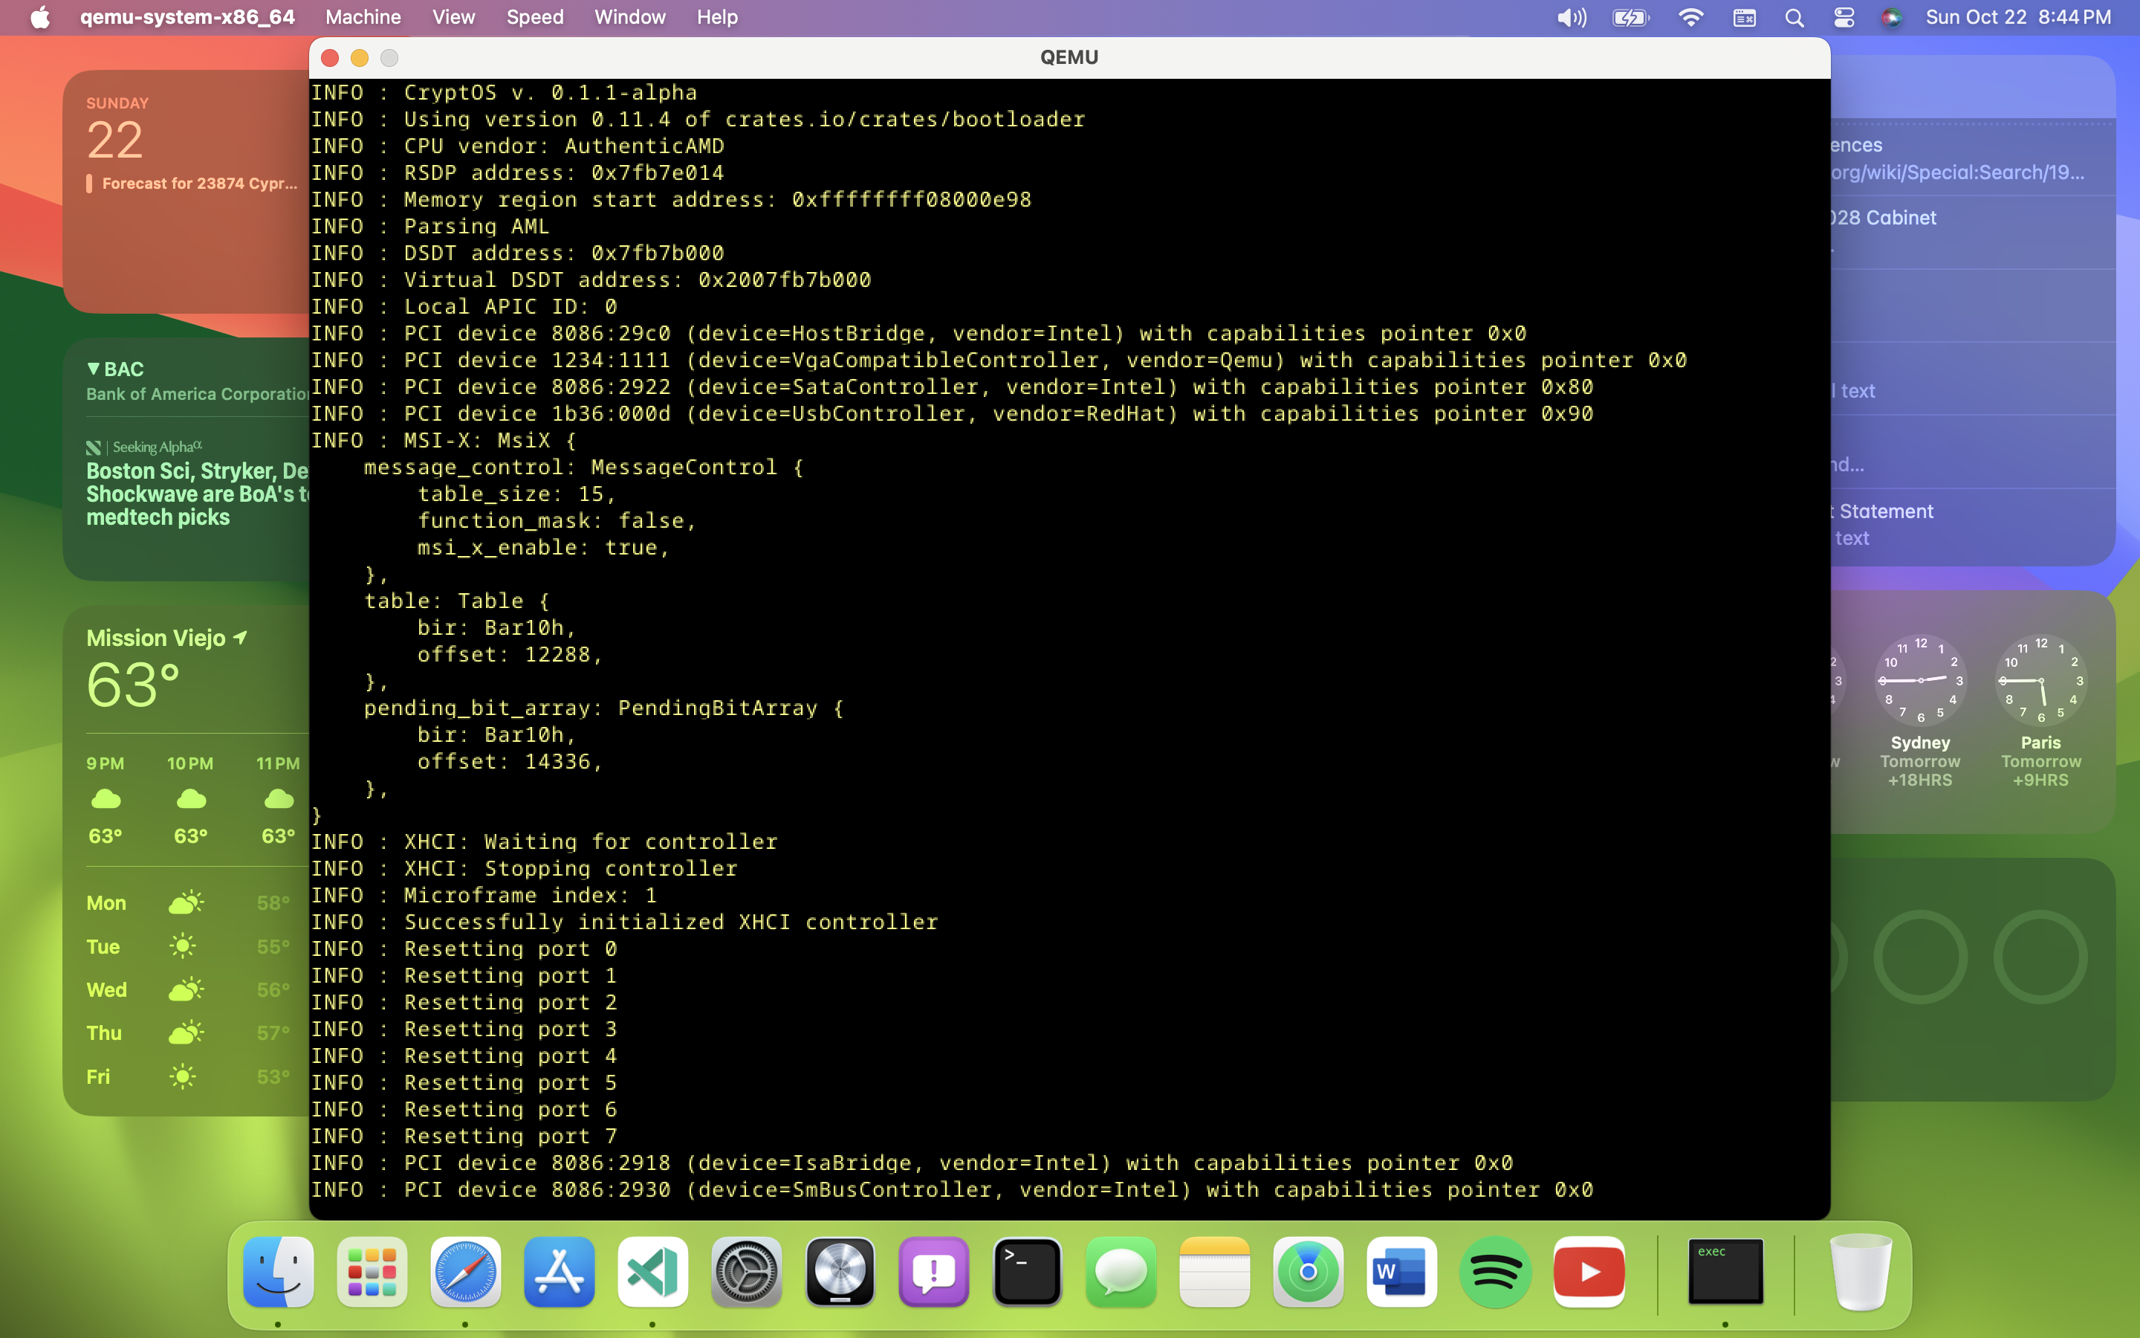Open System Settings gear in dock
The image size is (2140, 1338).
746,1273
